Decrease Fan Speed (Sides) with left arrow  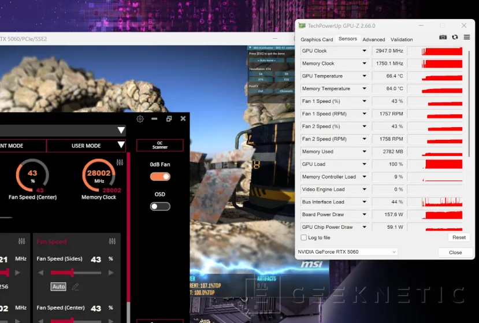[41, 273]
